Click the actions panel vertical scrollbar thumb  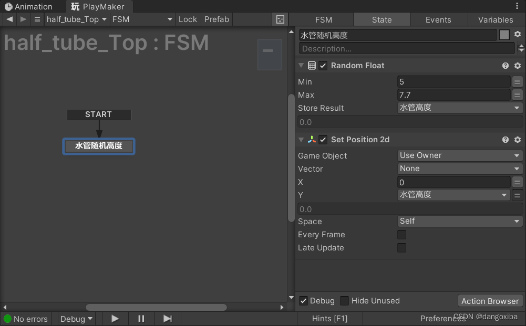point(291,157)
